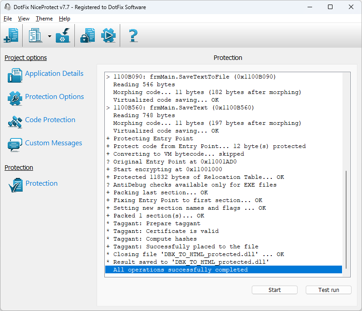Open the Protection link in sidebar
Screen dimensions: 362x311
42,183
